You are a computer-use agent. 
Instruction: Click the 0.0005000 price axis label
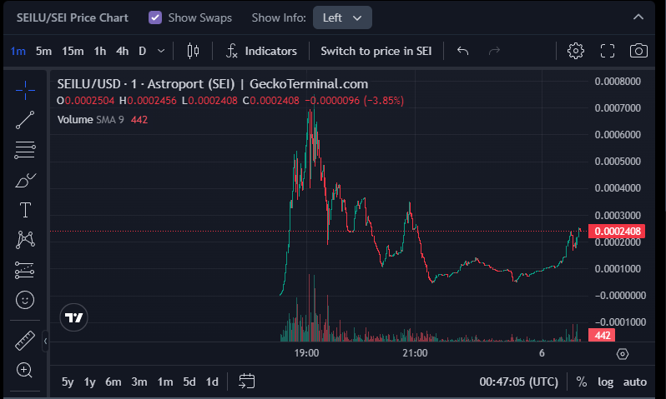click(618, 162)
